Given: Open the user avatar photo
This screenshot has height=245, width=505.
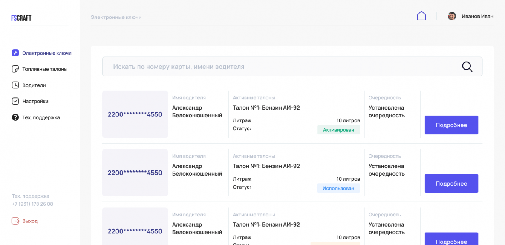Looking at the screenshot, I should point(452,16).
